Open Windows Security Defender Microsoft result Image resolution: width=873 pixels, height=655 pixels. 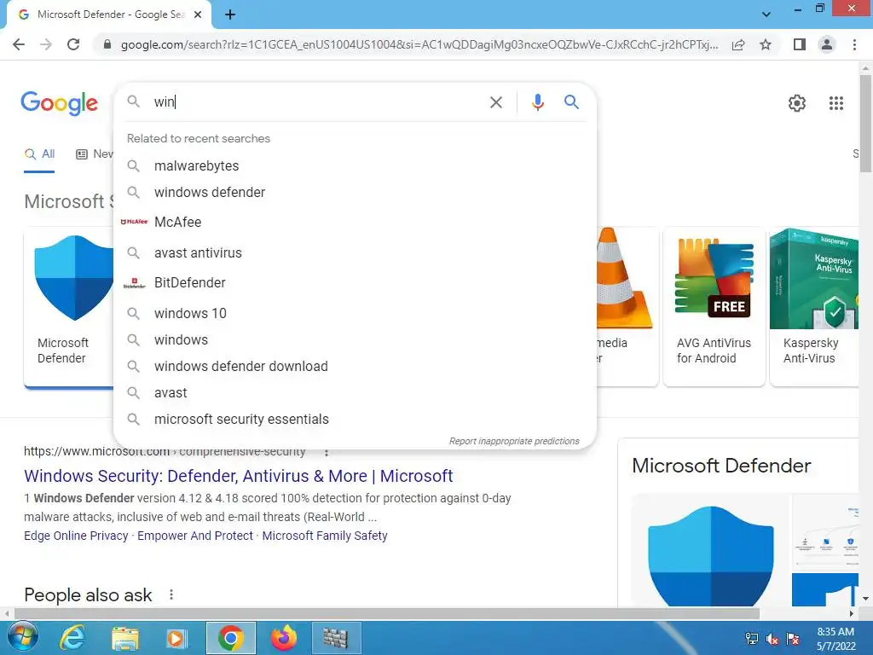239,476
